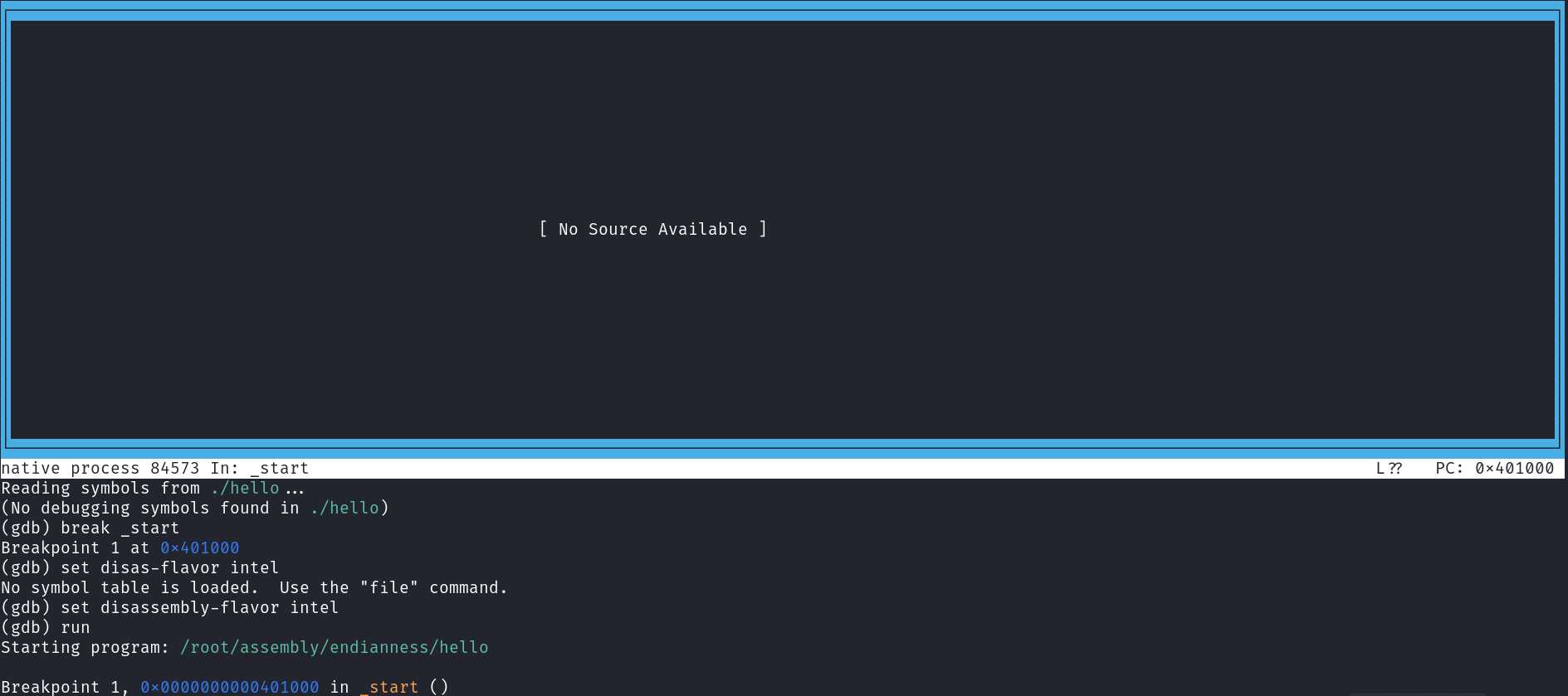Click "Breakpoint 1," text on the last line
Image resolution: width=1568 pixels, height=696 pixels.
pos(65,687)
